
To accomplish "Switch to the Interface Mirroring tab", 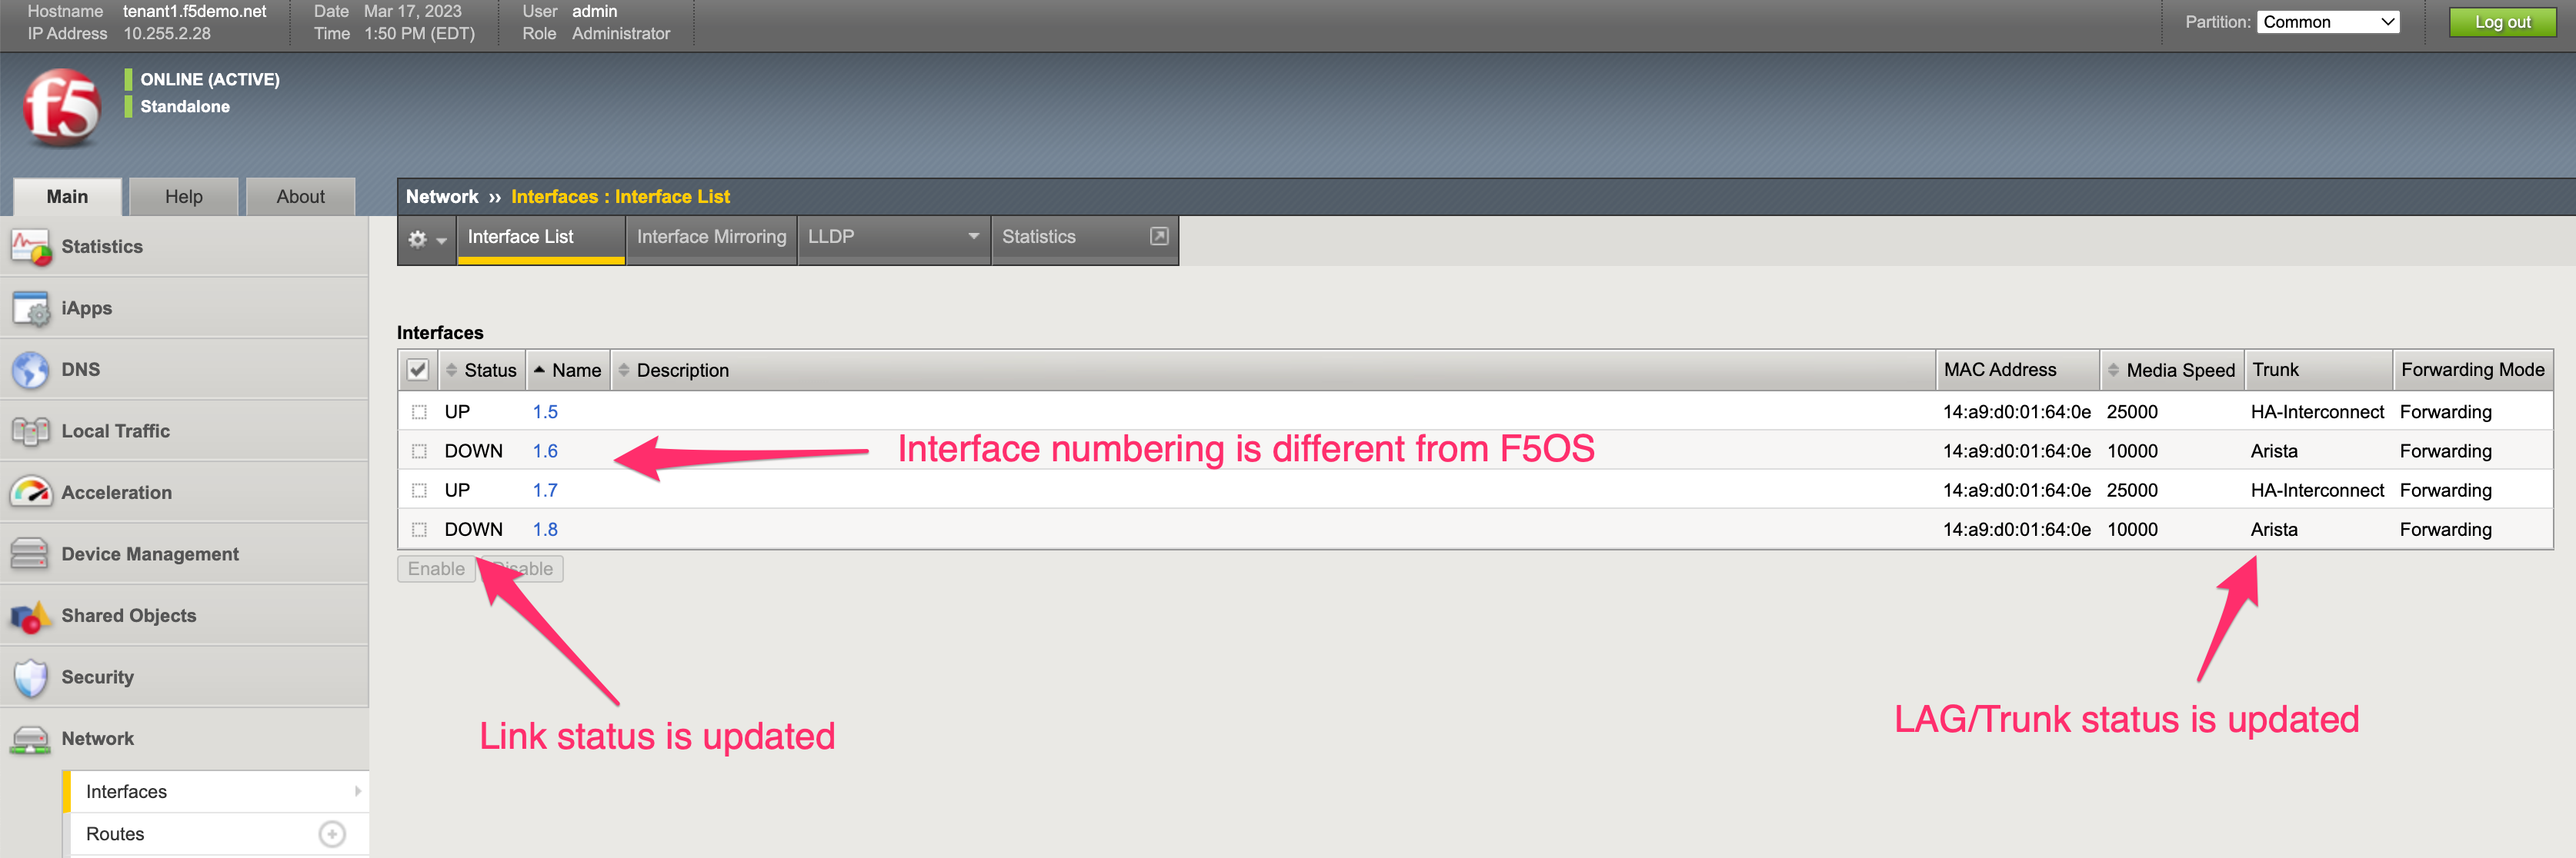I will click(x=711, y=237).
